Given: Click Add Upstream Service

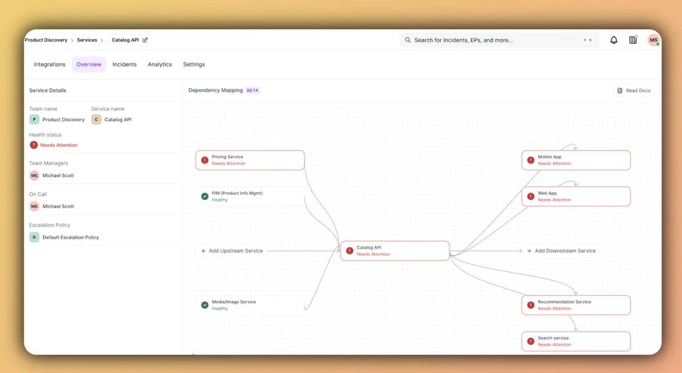Looking at the screenshot, I should pos(232,251).
